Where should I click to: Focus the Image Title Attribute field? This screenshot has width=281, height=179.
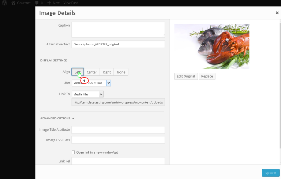(118, 130)
